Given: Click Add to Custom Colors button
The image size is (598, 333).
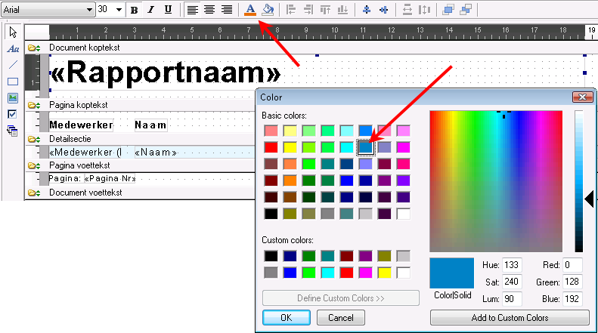Looking at the screenshot, I should point(510,317).
